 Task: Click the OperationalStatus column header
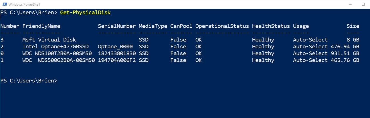pyautogui.click(x=222, y=26)
